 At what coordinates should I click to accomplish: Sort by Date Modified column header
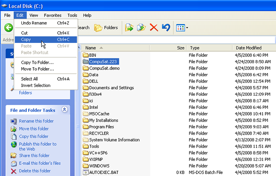click(254, 48)
